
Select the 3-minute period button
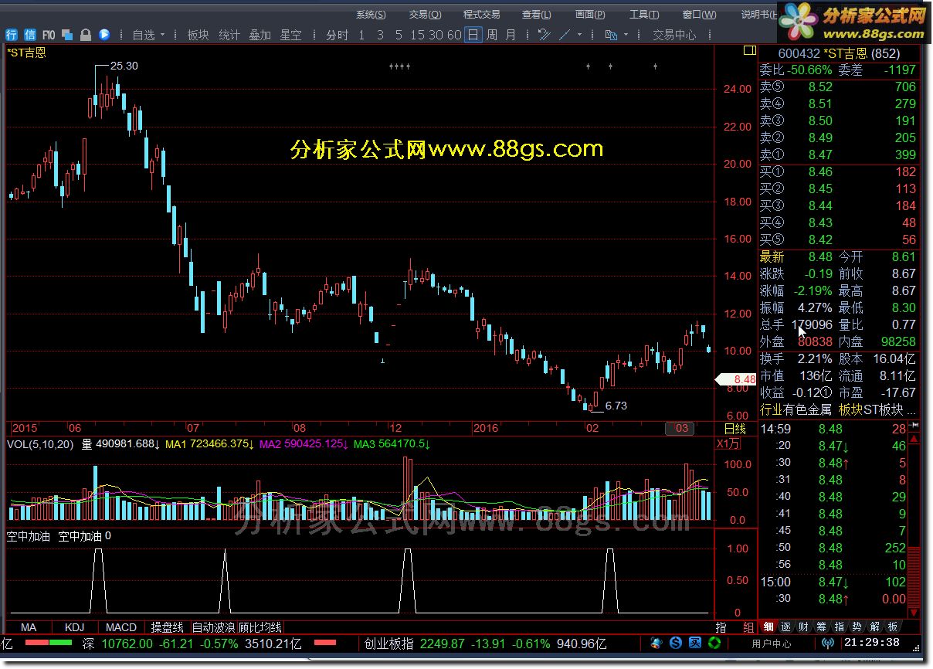click(380, 35)
